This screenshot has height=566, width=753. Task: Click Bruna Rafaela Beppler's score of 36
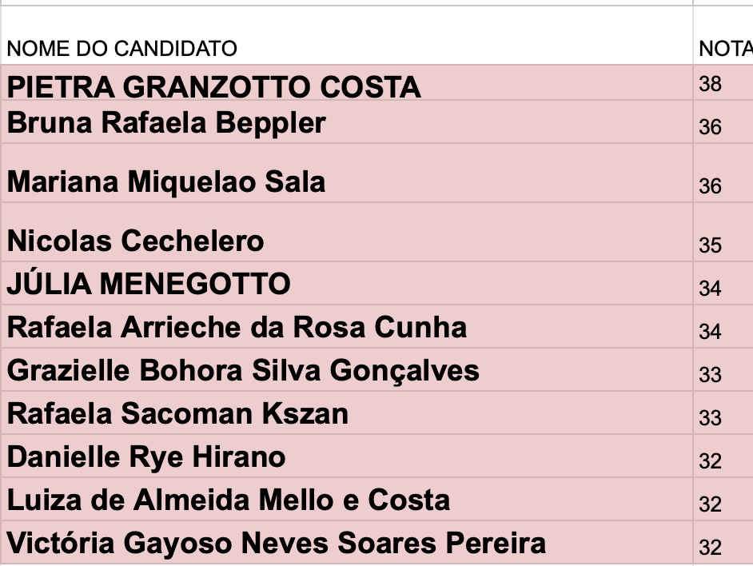coord(711,127)
